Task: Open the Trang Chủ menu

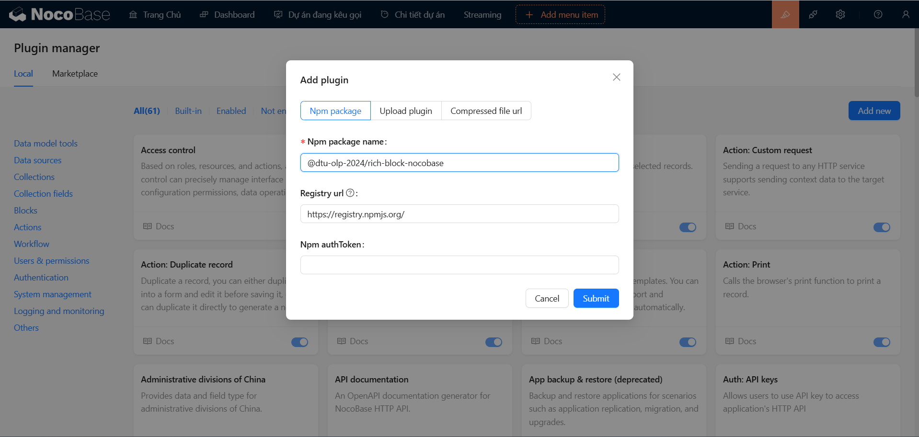Action: click(155, 14)
